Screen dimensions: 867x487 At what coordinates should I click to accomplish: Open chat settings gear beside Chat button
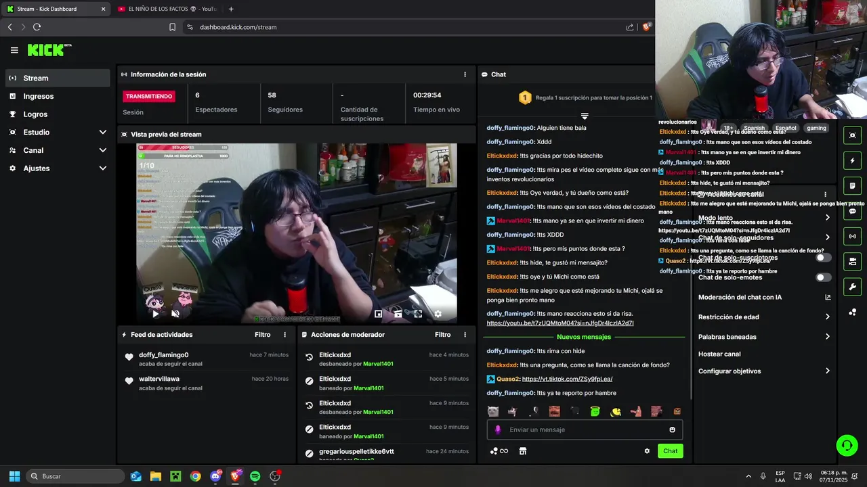click(647, 451)
